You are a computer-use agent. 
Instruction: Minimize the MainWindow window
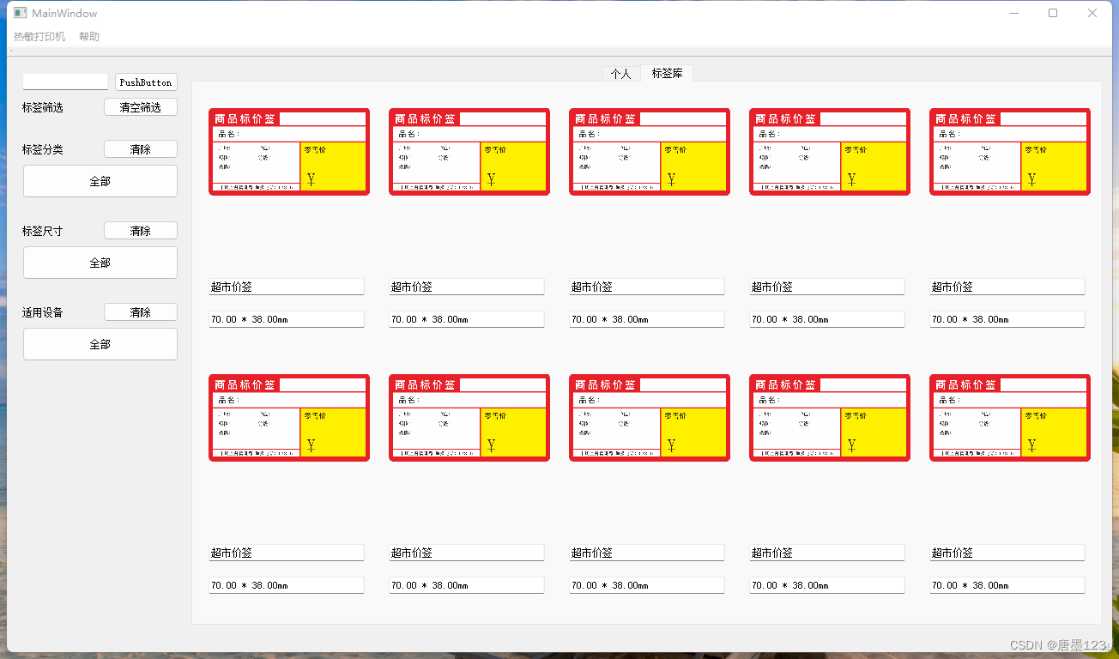point(1014,13)
